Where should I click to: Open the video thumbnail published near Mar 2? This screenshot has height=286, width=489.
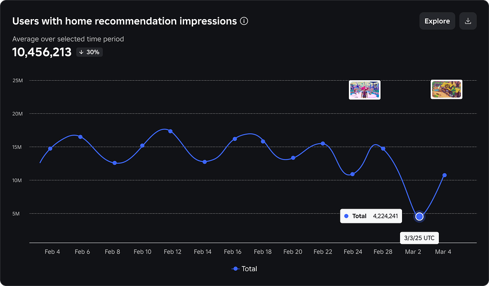pyautogui.click(x=446, y=89)
